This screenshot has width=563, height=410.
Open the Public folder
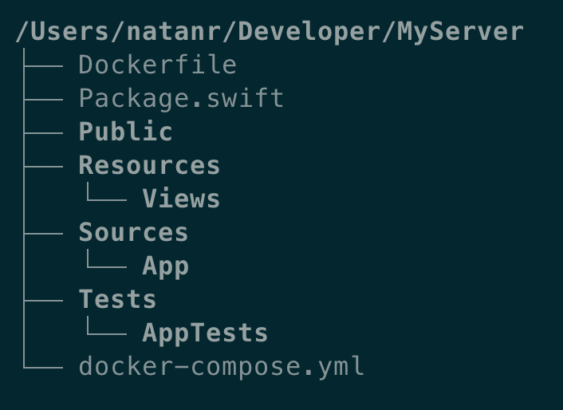[x=125, y=132]
